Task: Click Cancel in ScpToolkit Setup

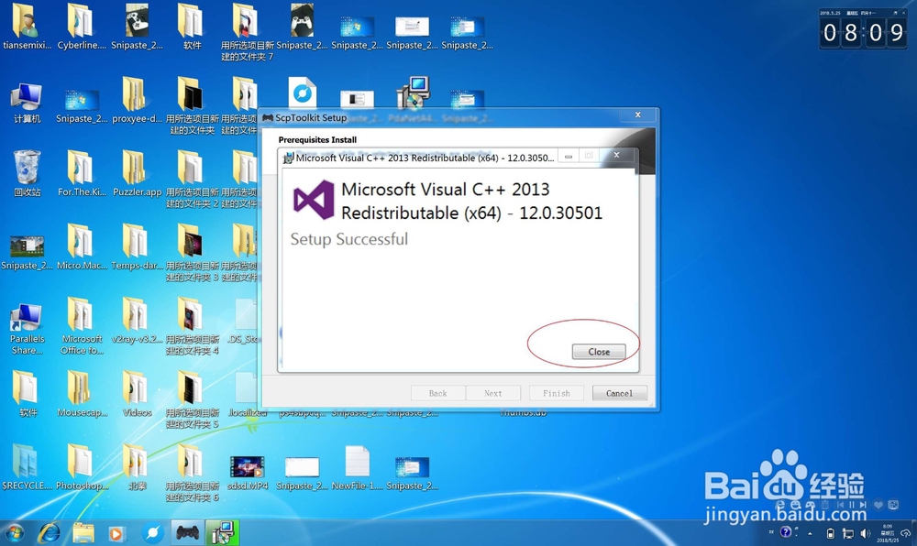Action: click(619, 393)
